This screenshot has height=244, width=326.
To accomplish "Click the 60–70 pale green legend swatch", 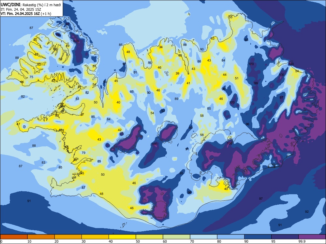I will click(176, 237).
